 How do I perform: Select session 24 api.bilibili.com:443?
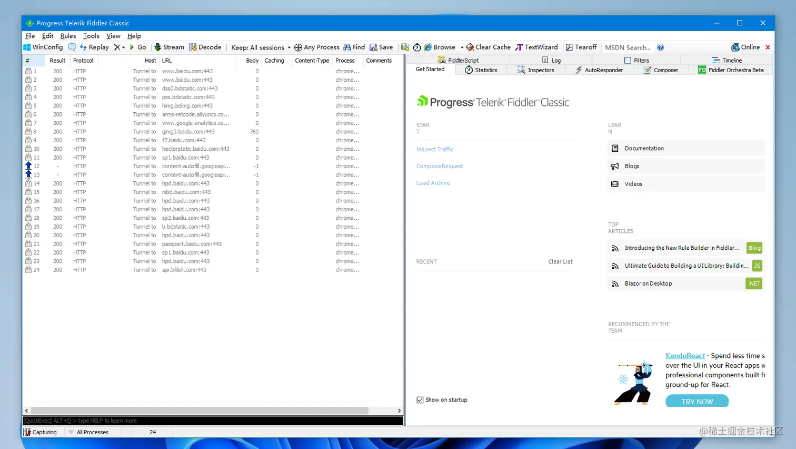click(x=213, y=270)
